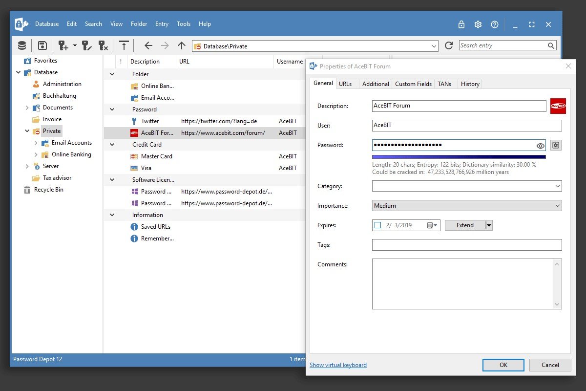Click the AceBIT red entry logo
Screen dimensions: 586x391
pos(558,106)
